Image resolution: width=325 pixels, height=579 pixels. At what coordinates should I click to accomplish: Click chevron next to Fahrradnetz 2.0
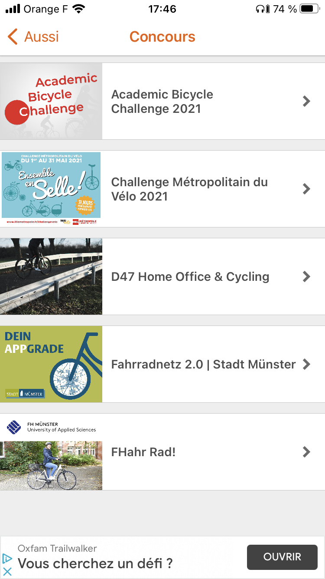(x=307, y=364)
